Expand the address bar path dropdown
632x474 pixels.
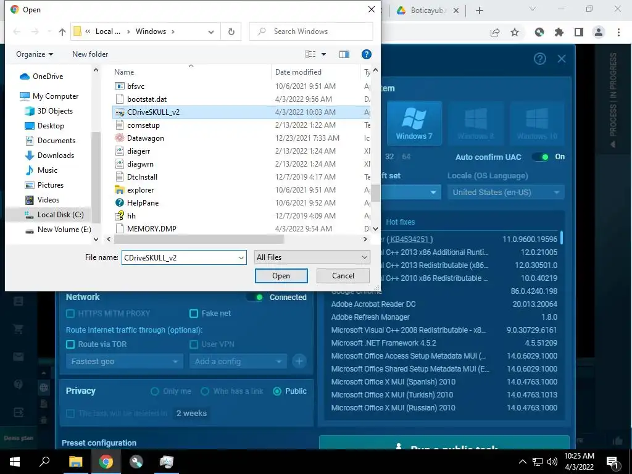(x=211, y=32)
